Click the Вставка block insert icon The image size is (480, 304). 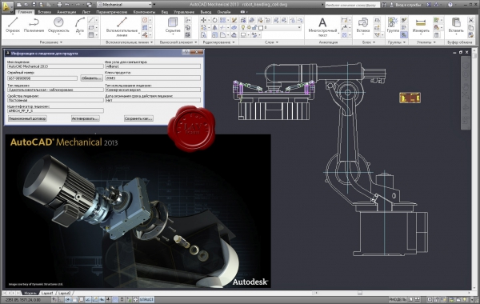click(363, 25)
